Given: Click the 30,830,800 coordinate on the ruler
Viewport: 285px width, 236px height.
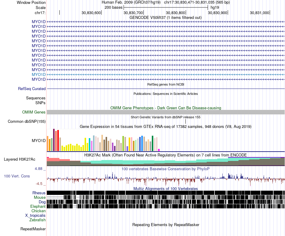Looking at the screenshot, I should 175,13.
